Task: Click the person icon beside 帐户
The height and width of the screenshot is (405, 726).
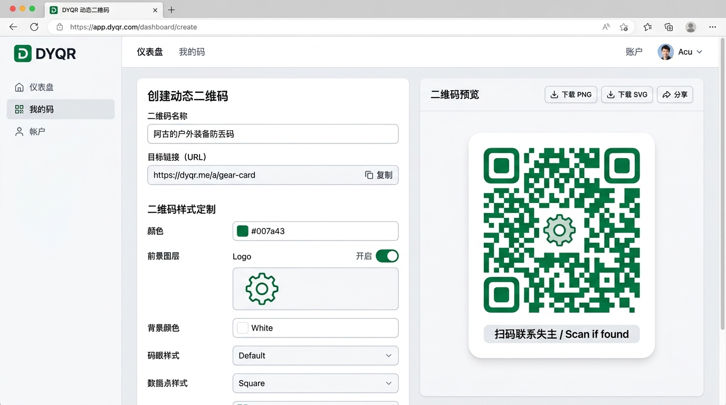Action: click(20, 131)
